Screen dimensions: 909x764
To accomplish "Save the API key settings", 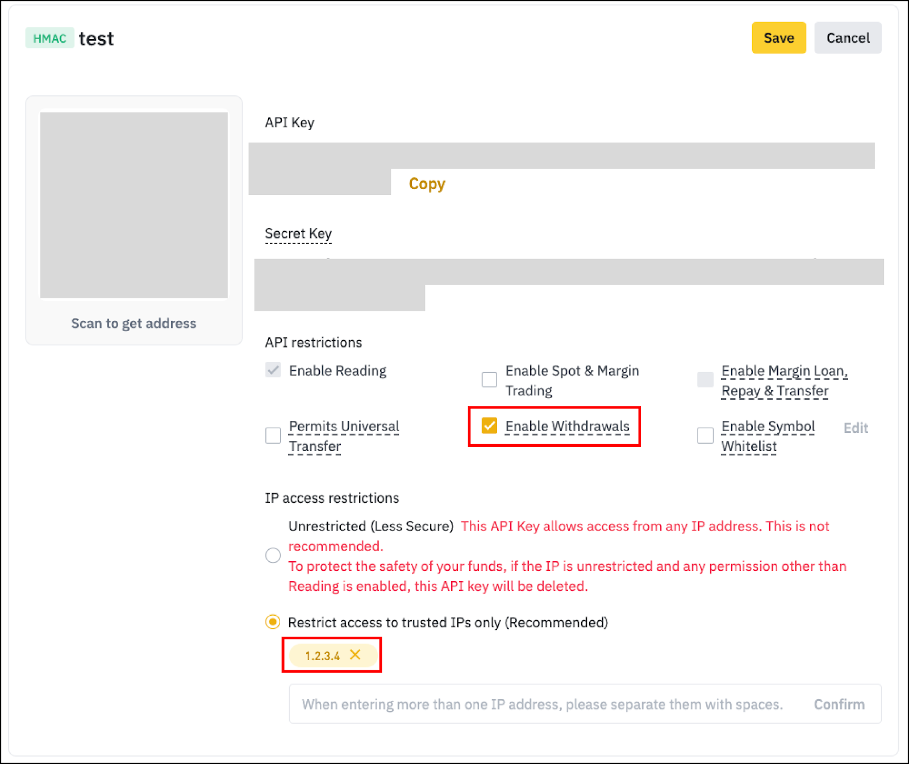I will (x=779, y=38).
